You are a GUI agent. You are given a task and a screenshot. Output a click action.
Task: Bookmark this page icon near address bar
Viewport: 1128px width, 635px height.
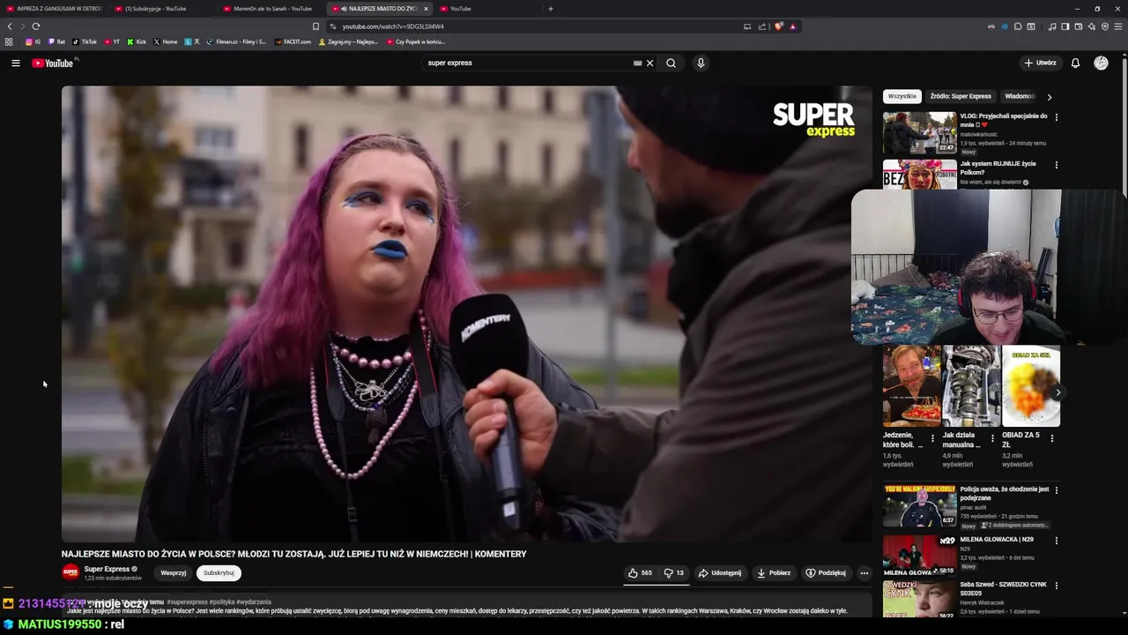(x=315, y=26)
